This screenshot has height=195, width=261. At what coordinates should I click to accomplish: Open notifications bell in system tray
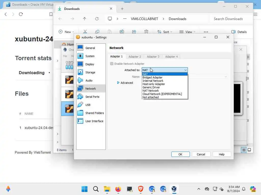click(x=244, y=189)
